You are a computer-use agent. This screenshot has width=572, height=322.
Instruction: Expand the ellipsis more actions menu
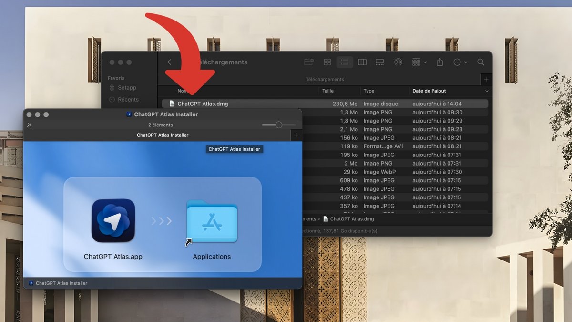tap(460, 62)
